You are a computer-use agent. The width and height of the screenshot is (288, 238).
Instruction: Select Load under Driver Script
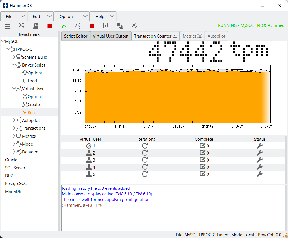click(32, 81)
